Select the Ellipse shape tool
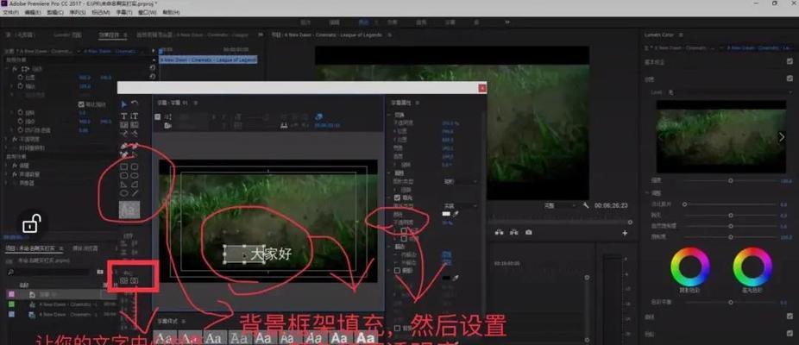 124,193
